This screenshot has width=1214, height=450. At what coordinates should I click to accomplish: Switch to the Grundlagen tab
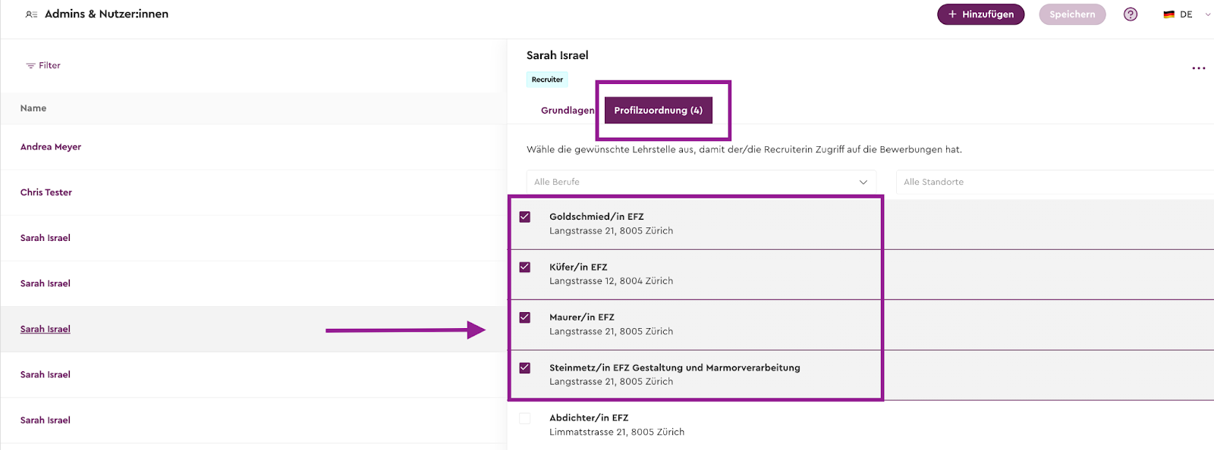pyautogui.click(x=568, y=111)
